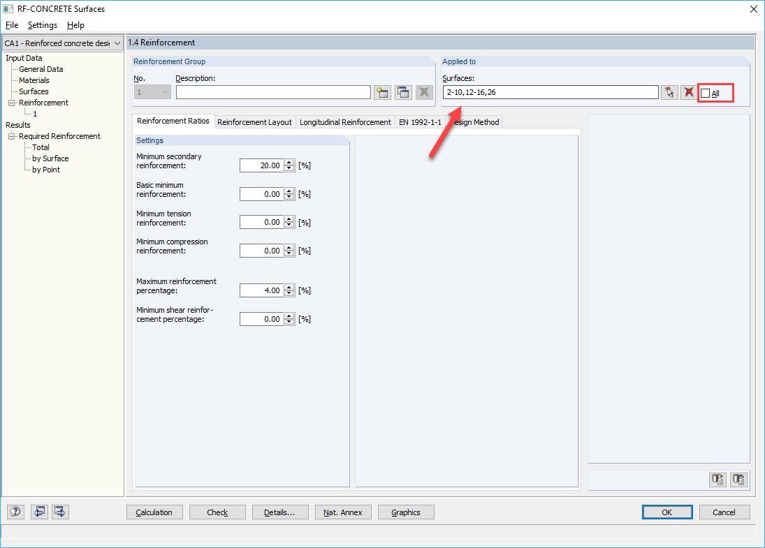The height and width of the screenshot is (548, 765).
Task: Click the Check button
Action: pos(217,512)
